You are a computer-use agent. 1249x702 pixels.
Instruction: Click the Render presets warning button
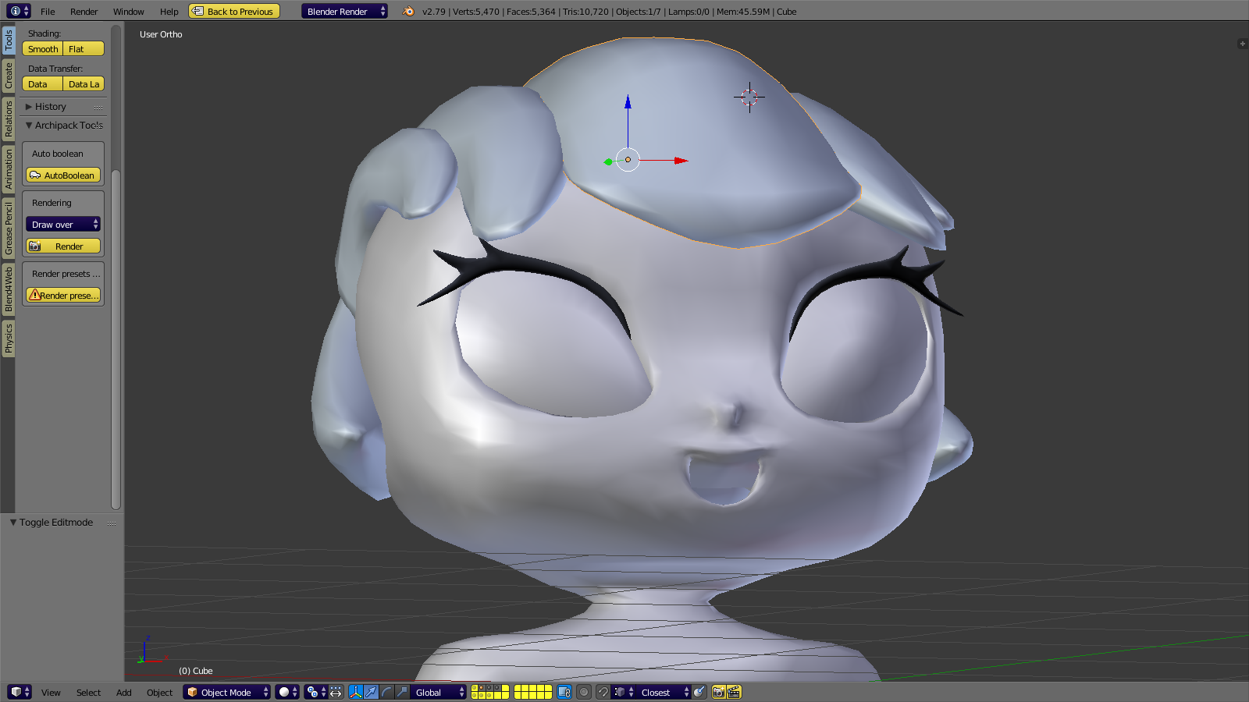(63, 296)
